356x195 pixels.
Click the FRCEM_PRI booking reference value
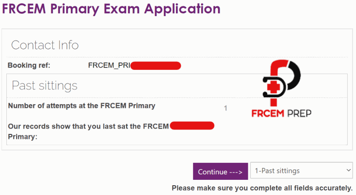[109, 65]
